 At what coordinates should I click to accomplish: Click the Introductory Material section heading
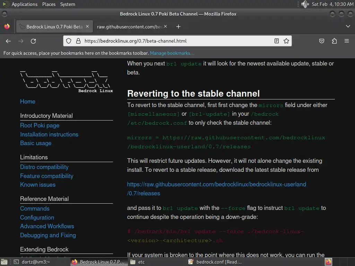pyautogui.click(x=46, y=116)
